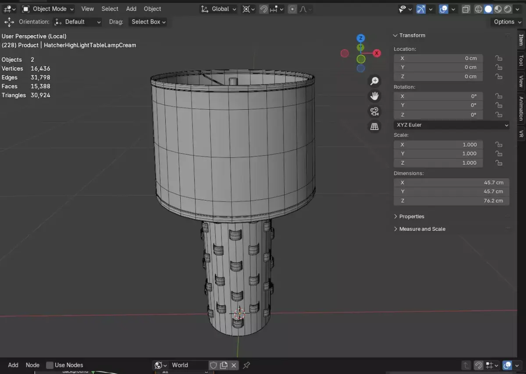The image size is (526, 374).
Task: Enable the Use Nodes checkbox
Action: pyautogui.click(x=50, y=365)
